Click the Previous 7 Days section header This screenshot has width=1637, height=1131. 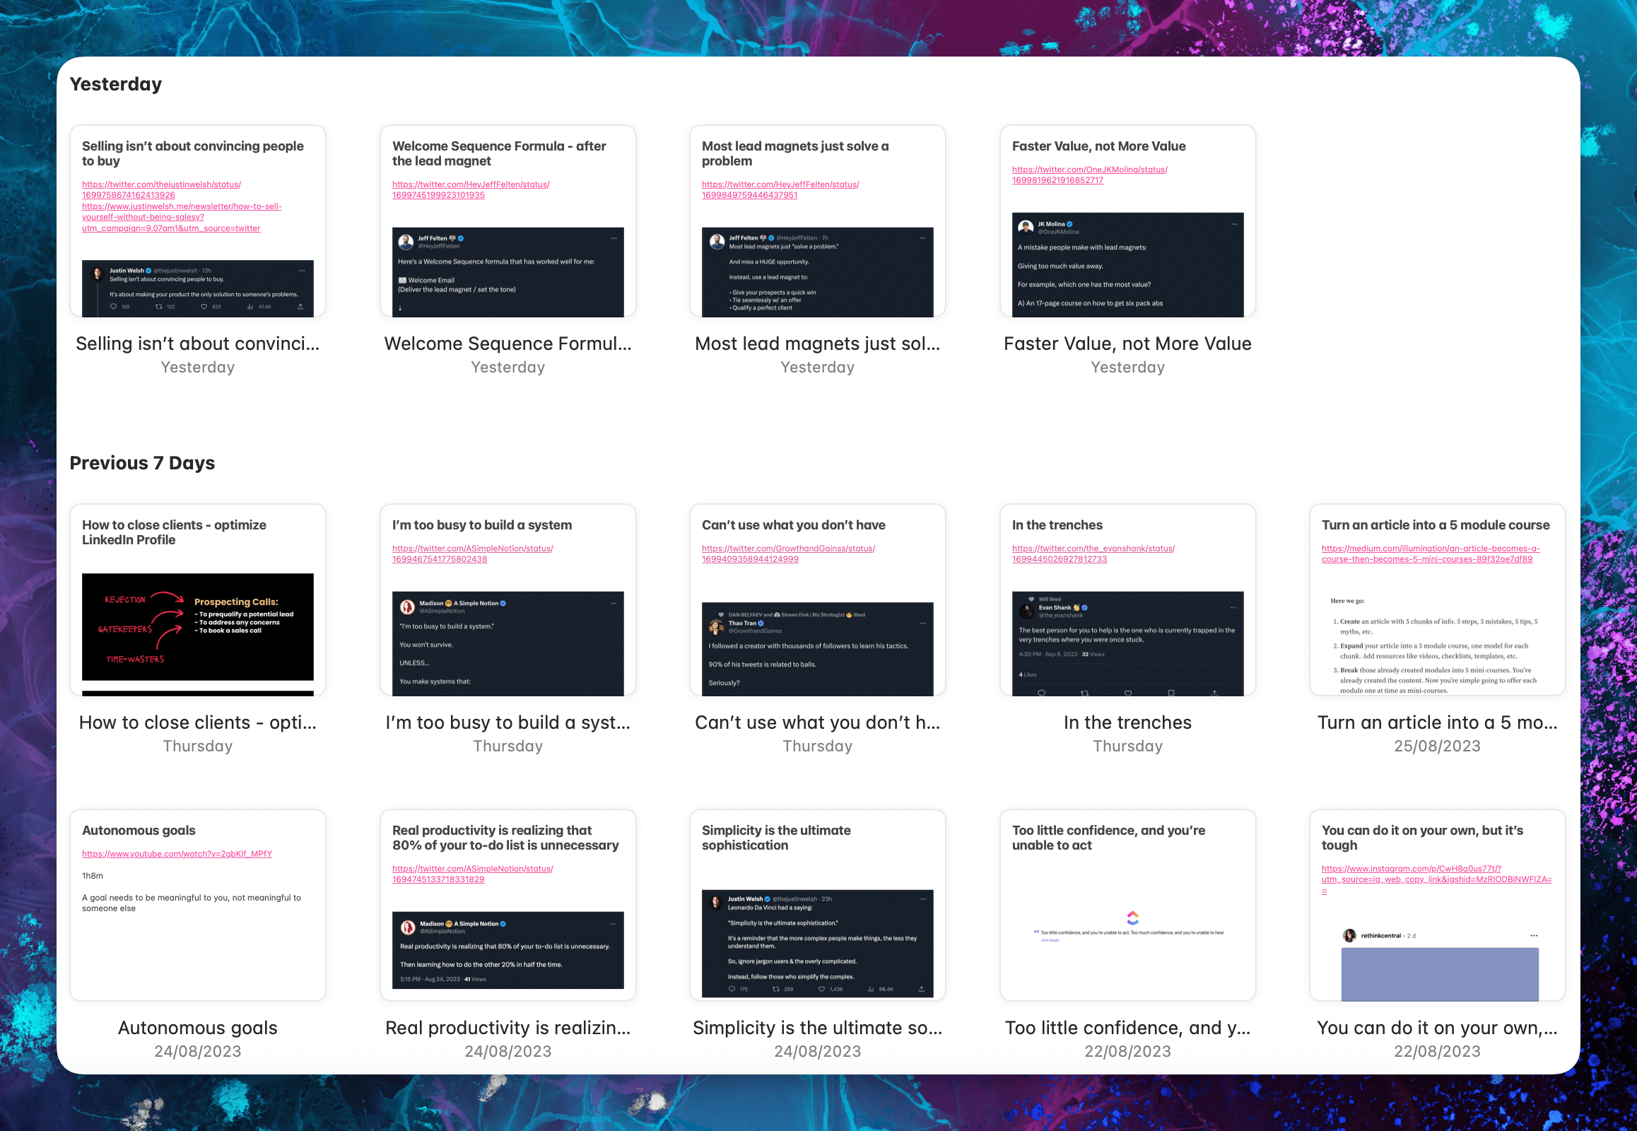[x=143, y=463]
